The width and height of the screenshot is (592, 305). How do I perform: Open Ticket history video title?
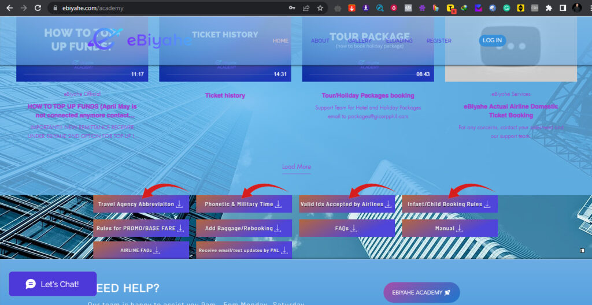(225, 95)
